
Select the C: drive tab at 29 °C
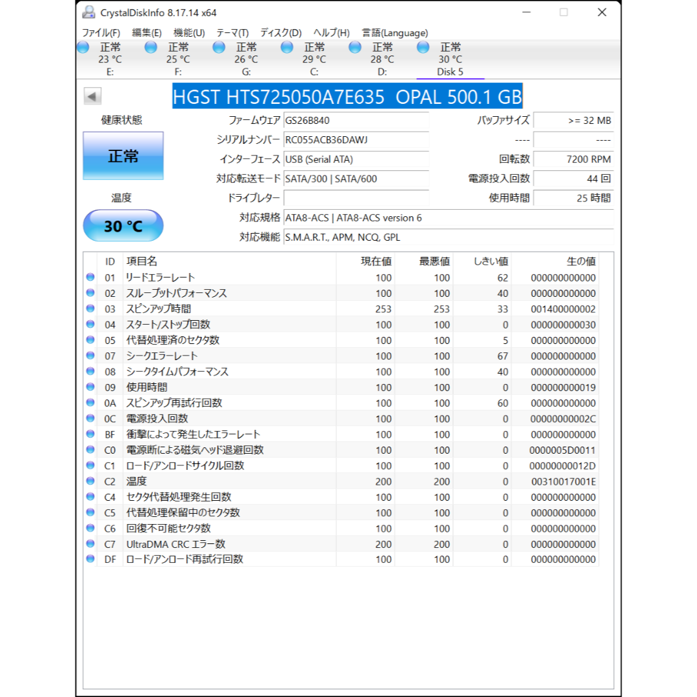point(314,59)
